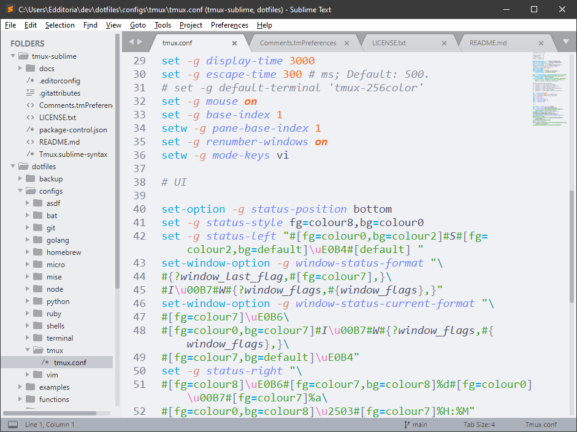The height and width of the screenshot is (432, 577).
Task: Toggle side bar with status bar icon
Action: pyautogui.click(x=13, y=425)
